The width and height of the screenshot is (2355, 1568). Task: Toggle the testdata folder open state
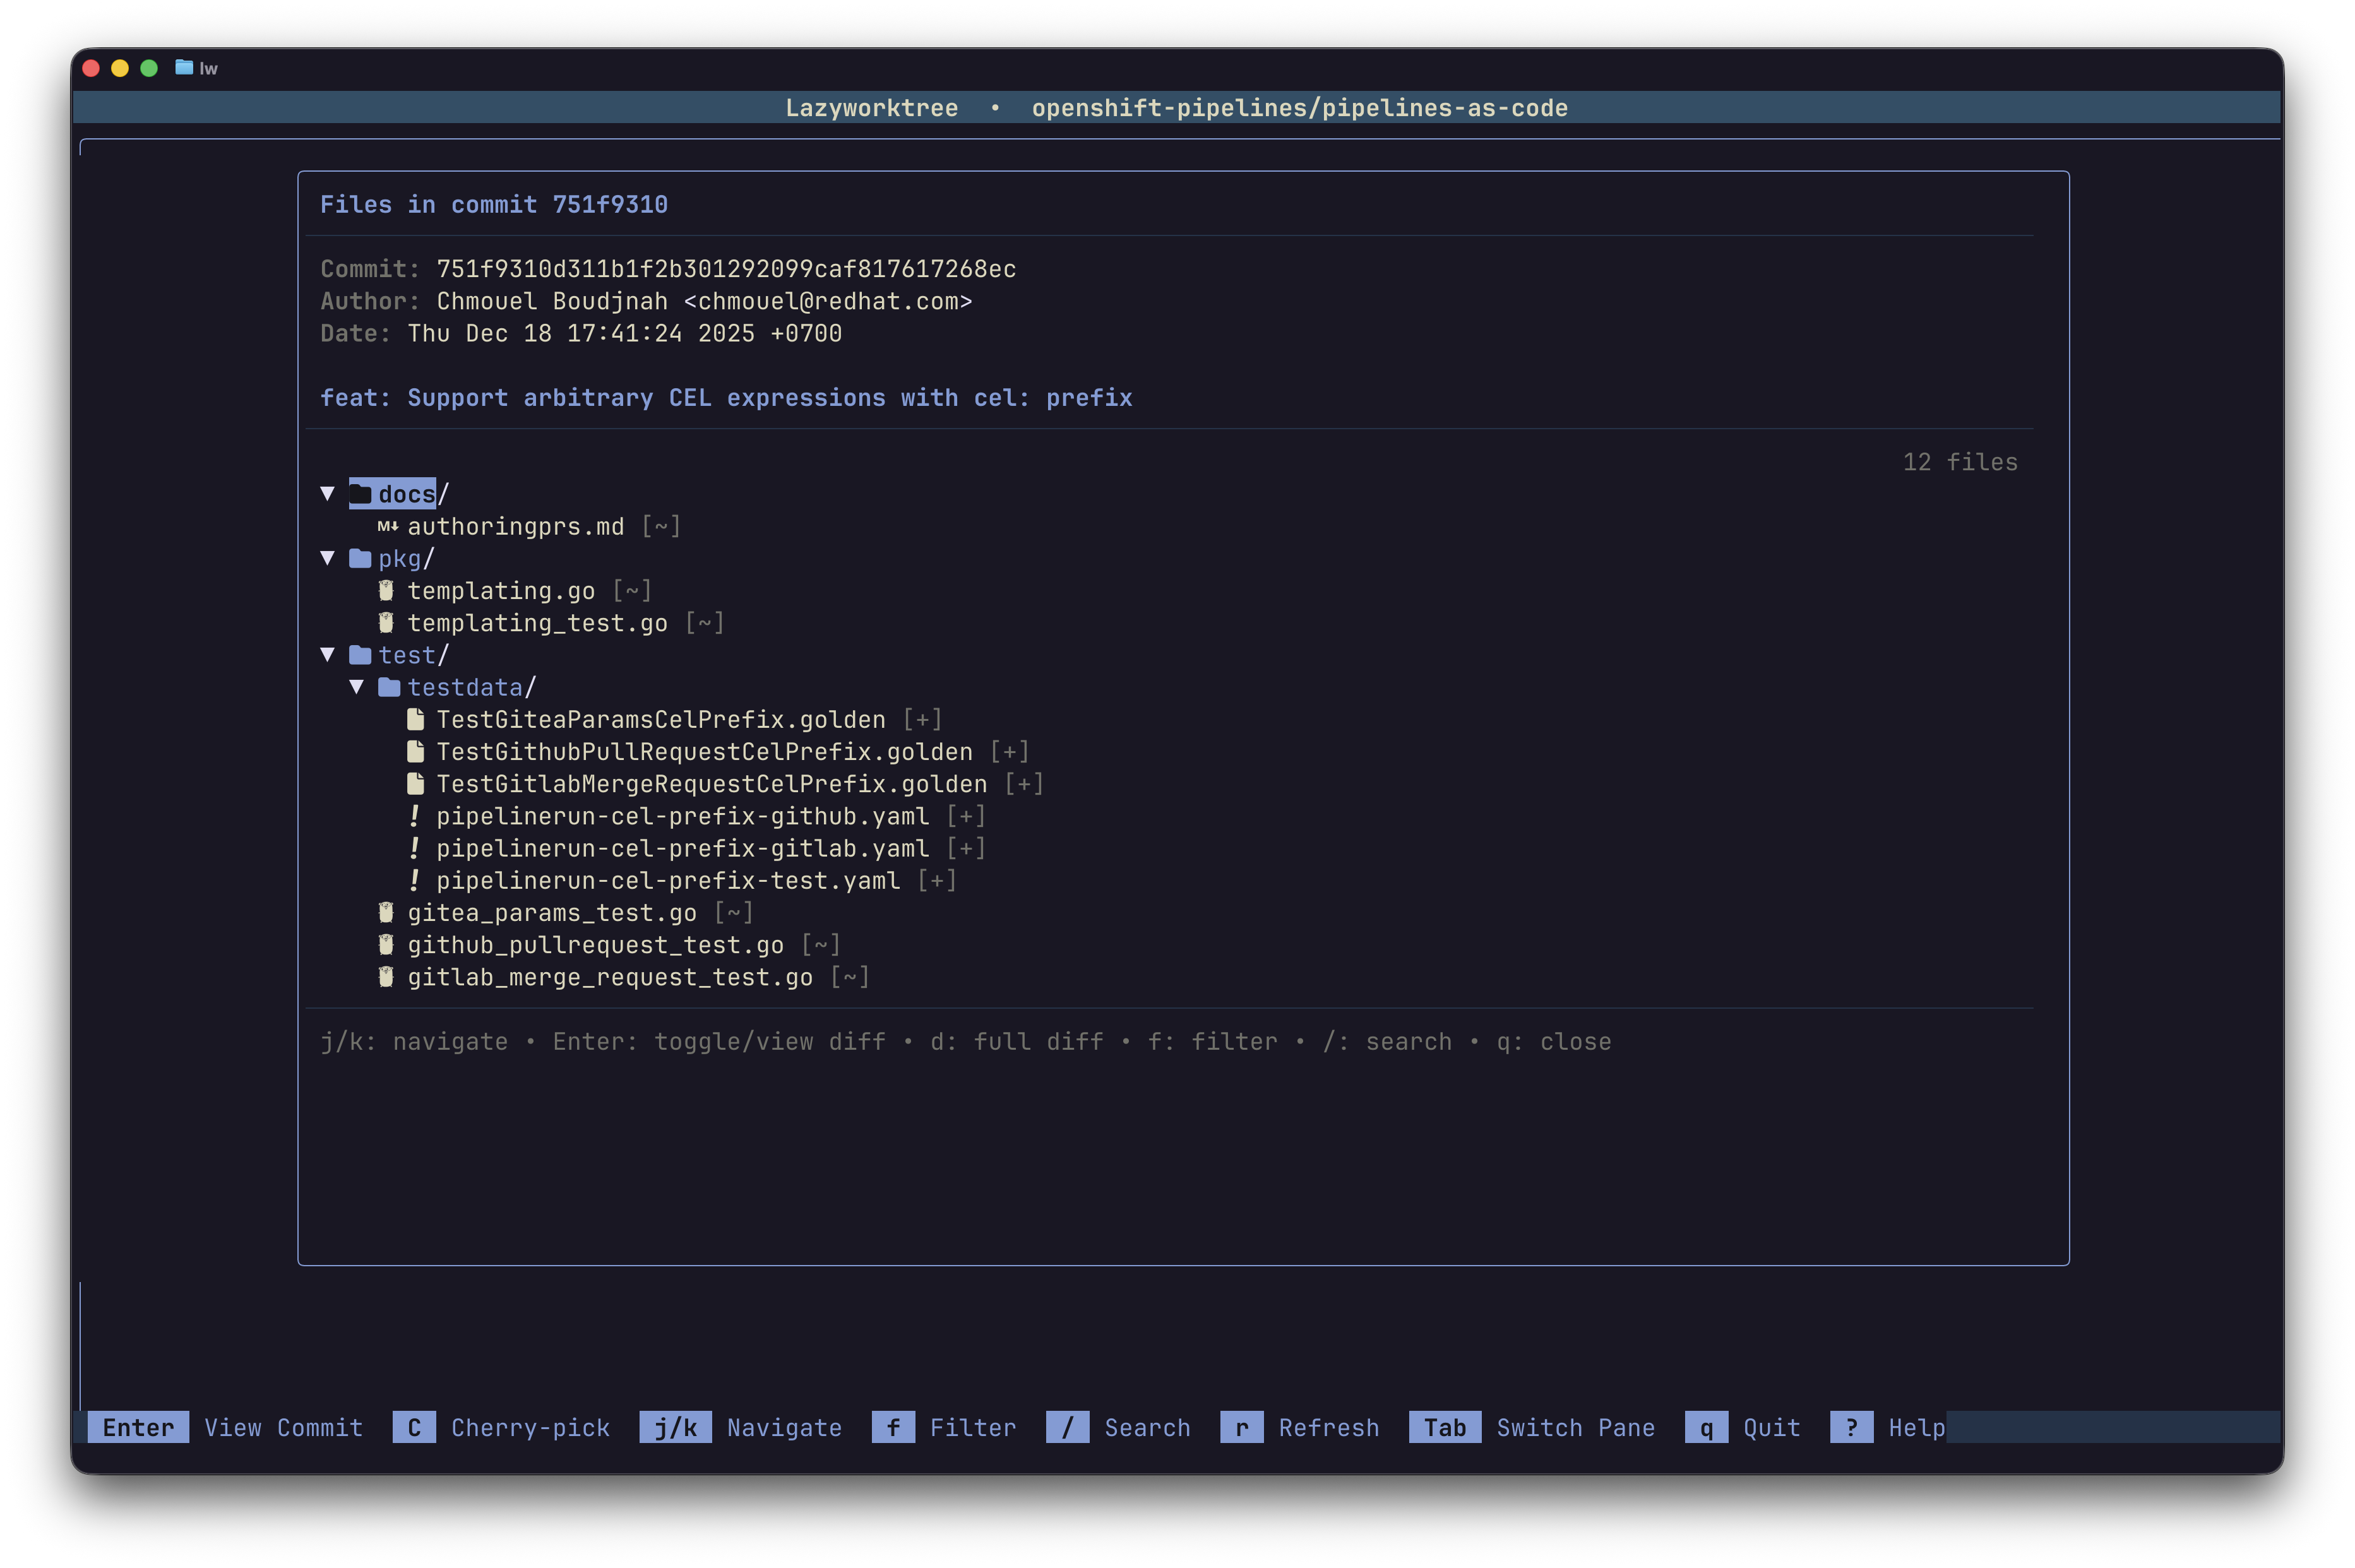(x=358, y=687)
